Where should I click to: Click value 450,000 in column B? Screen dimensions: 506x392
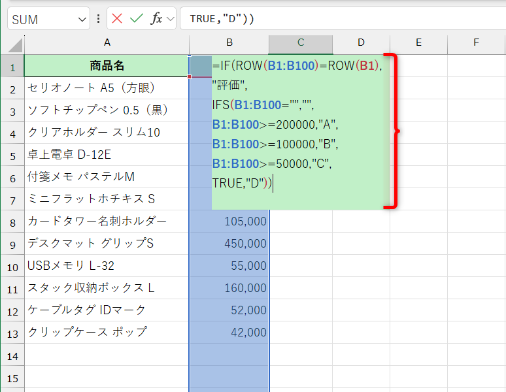(x=229, y=244)
